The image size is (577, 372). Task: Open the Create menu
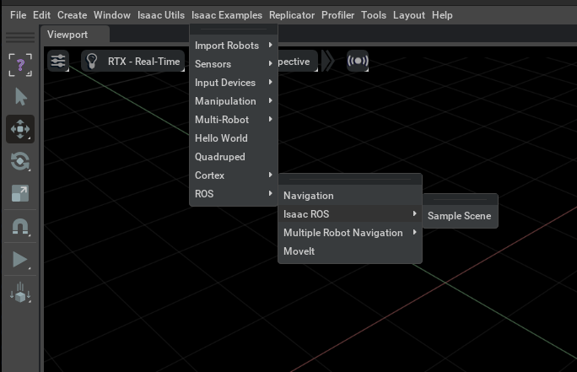[x=73, y=15]
